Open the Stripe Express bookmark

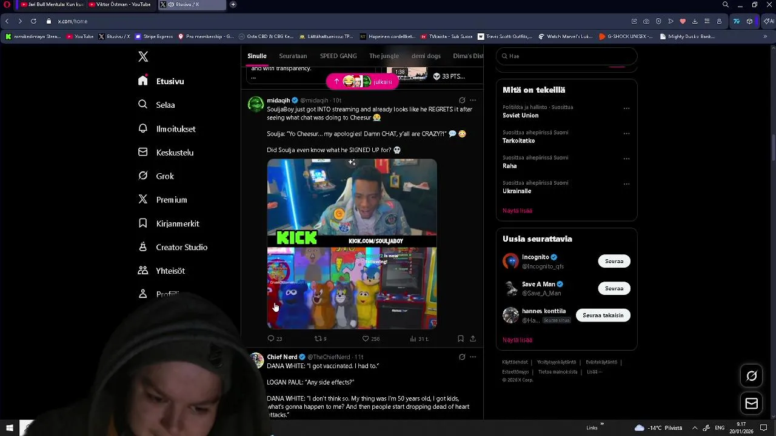pos(154,36)
